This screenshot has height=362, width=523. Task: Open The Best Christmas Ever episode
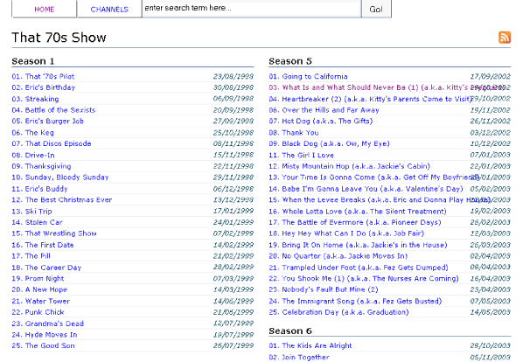point(62,199)
